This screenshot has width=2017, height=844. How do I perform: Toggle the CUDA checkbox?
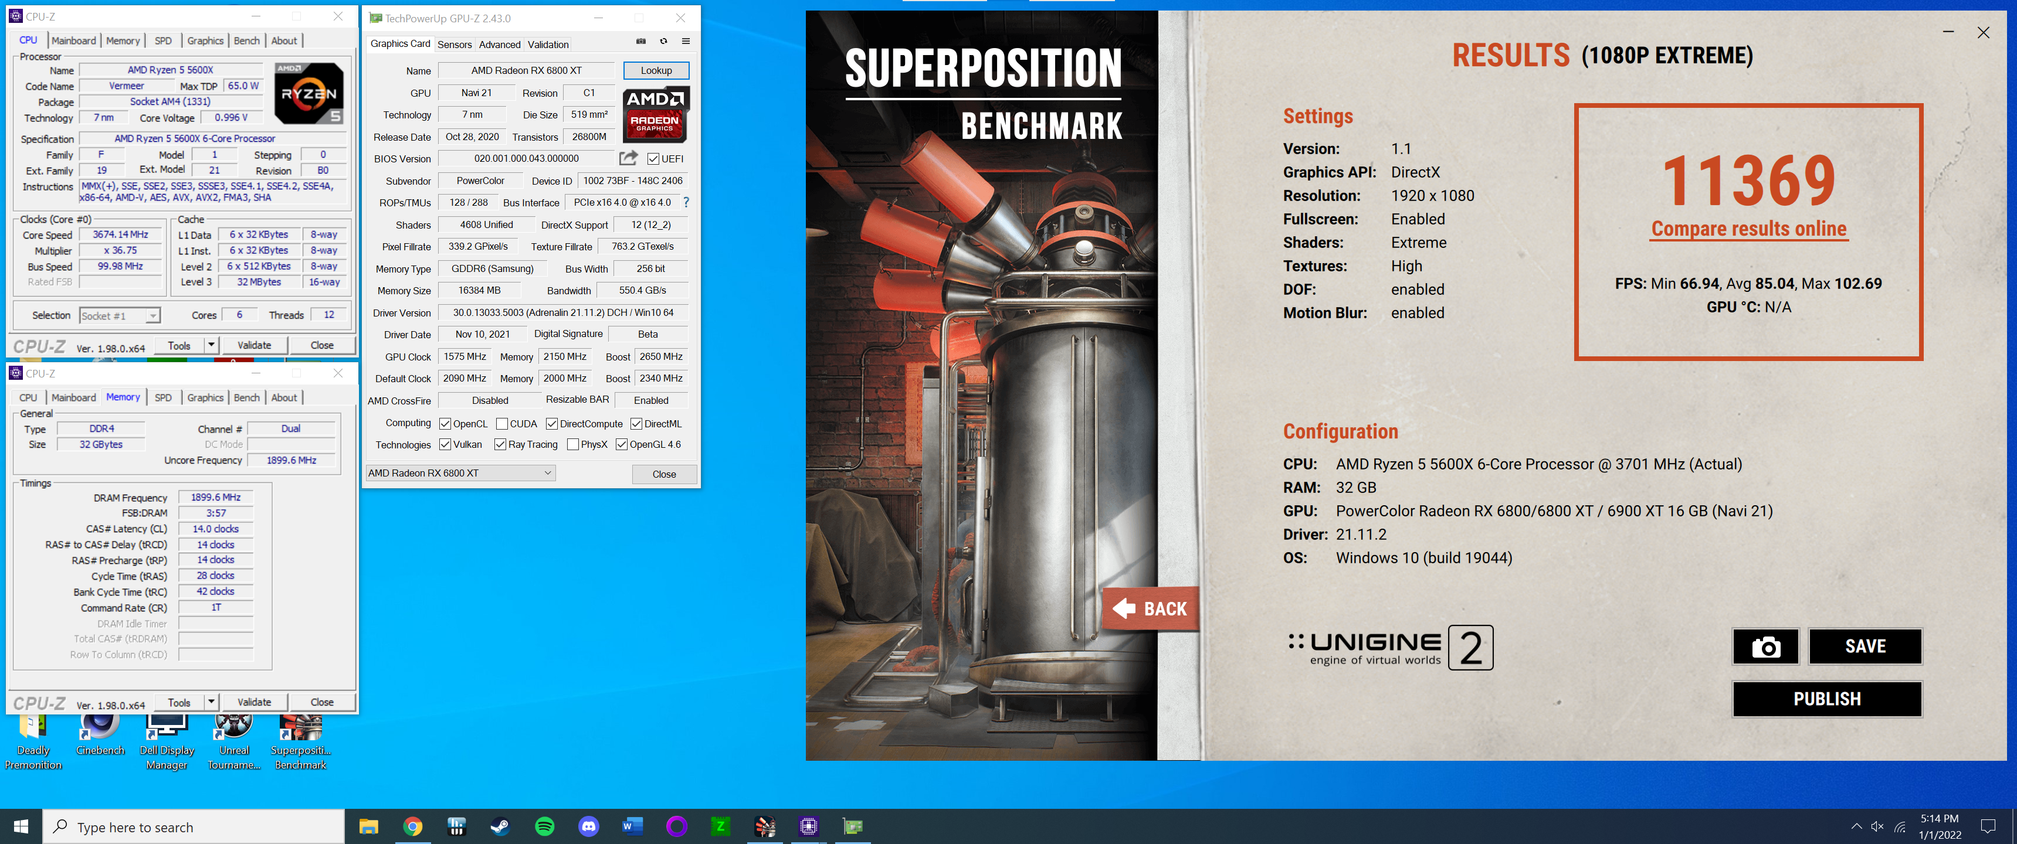502,424
